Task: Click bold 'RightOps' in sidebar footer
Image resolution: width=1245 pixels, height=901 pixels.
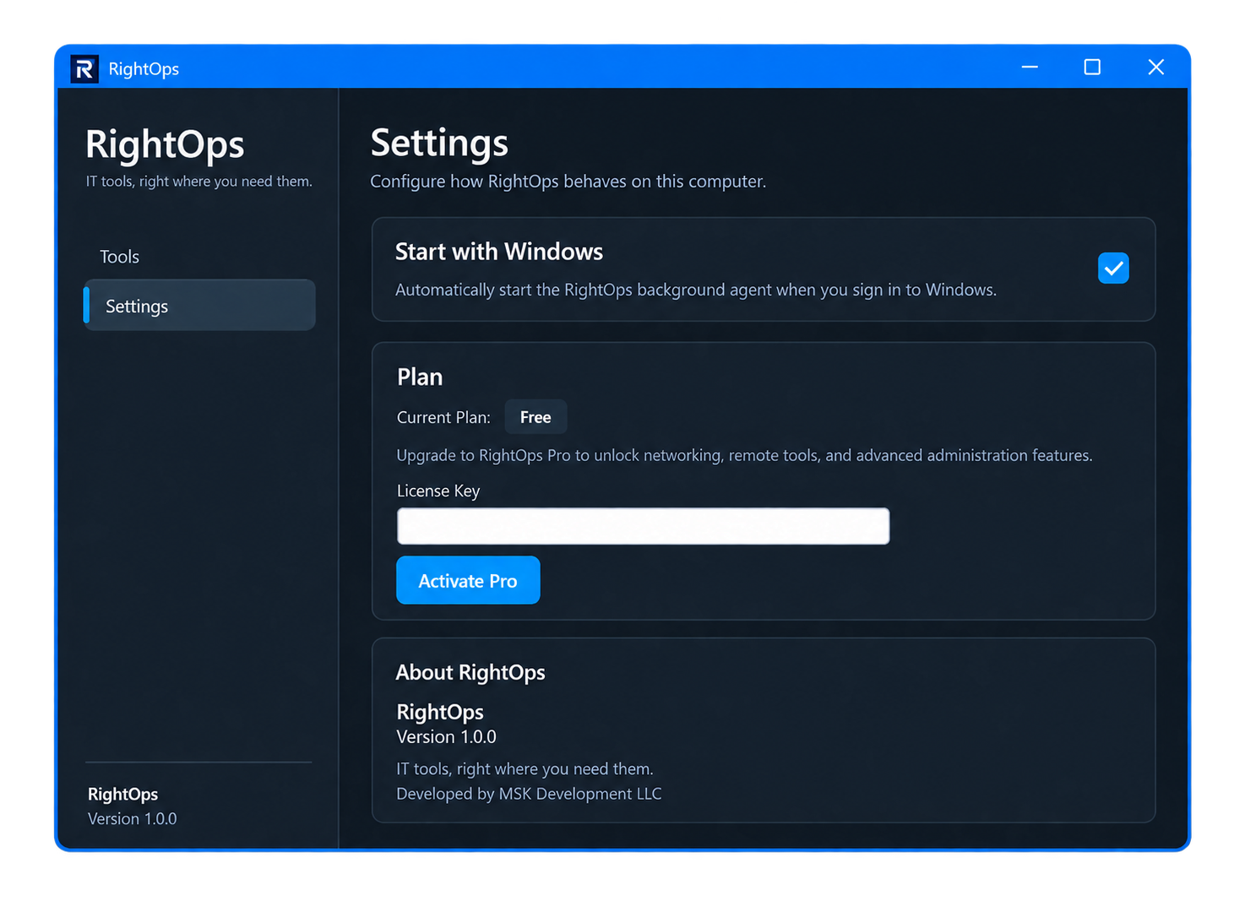Action: 122,794
